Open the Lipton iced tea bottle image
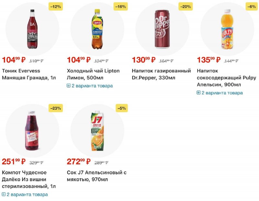 tap(97, 29)
